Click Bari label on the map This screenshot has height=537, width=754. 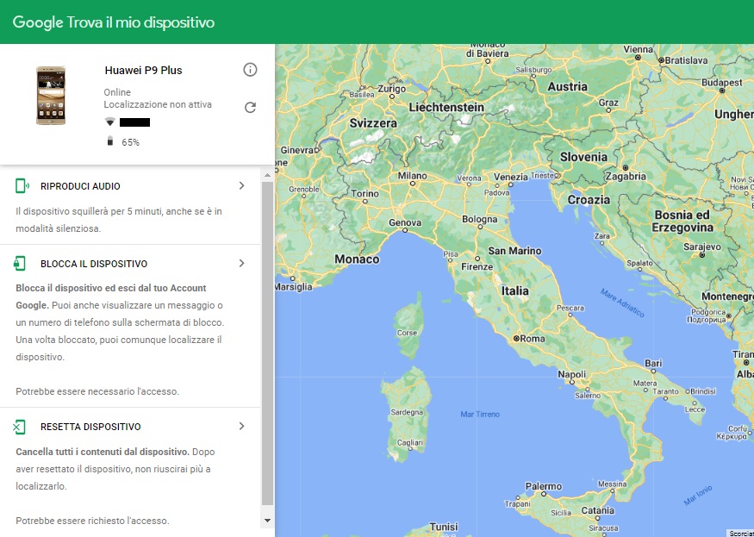coord(653,363)
